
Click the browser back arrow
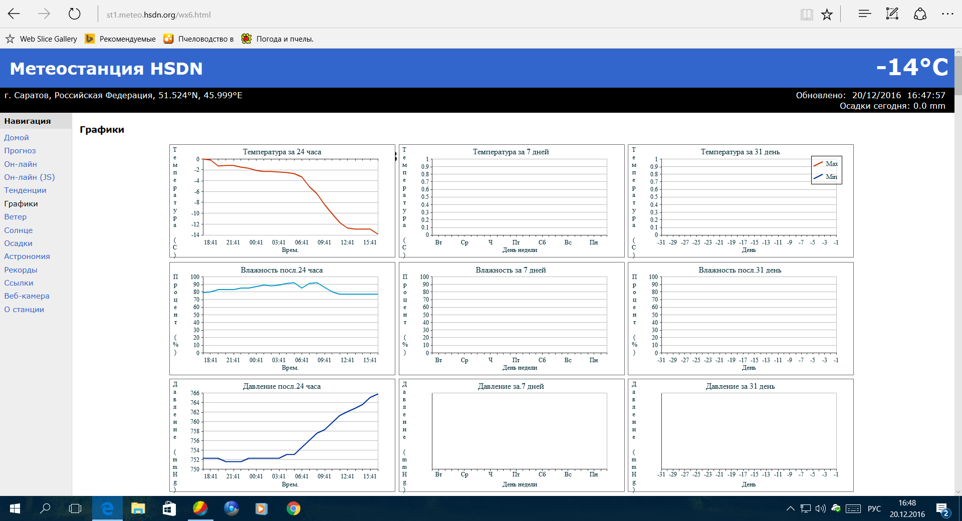[14, 14]
